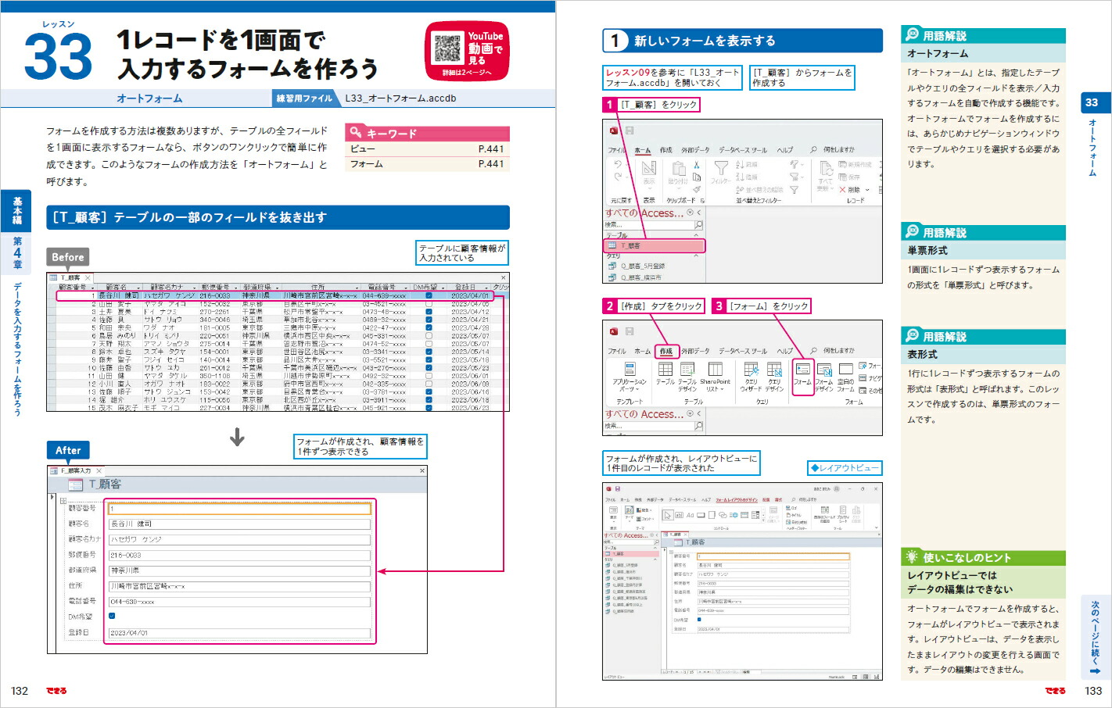
Task: Open the Q_顧客_5月登録 query
Action: tap(641, 266)
